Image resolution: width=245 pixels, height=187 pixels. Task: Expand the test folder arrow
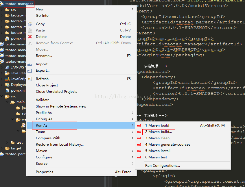(7, 142)
